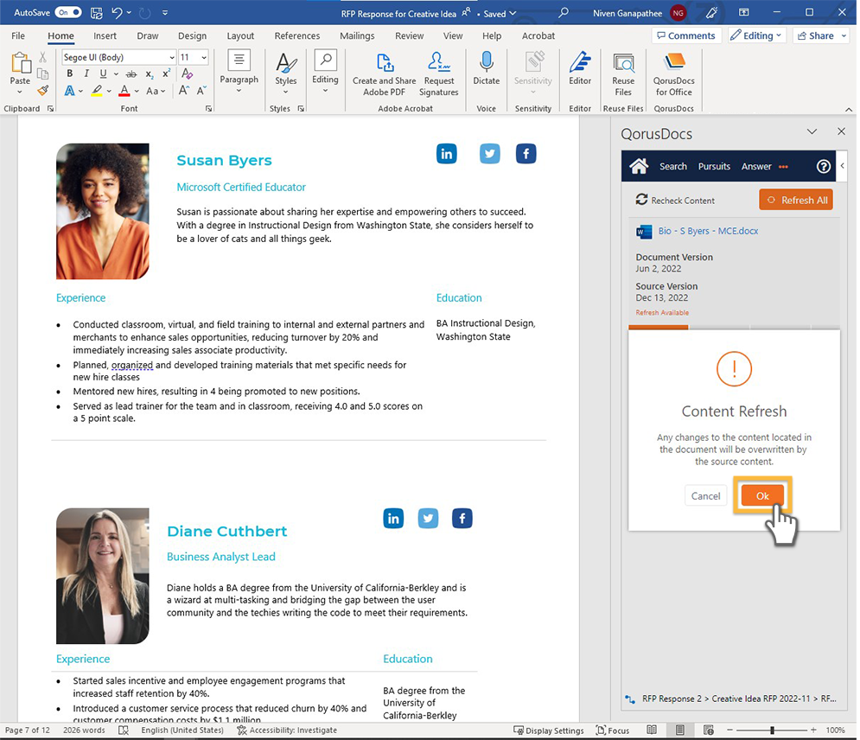Open QorusDocs help question mark
The width and height of the screenshot is (860, 740).
click(823, 166)
